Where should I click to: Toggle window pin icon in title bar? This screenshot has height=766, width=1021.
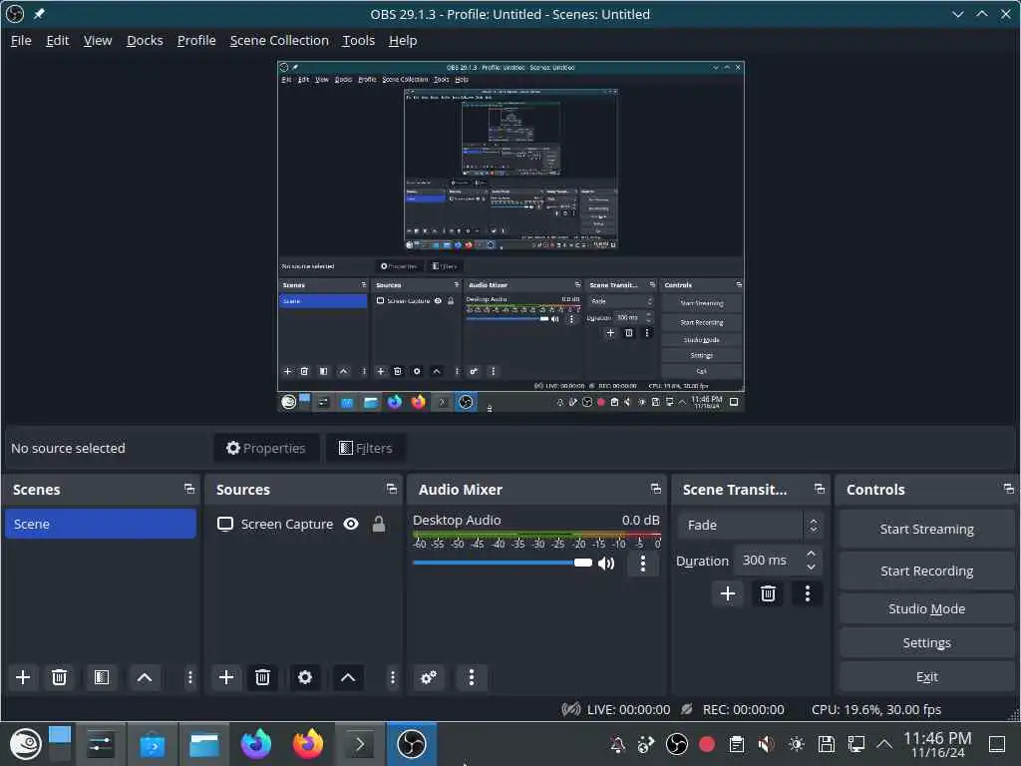39,14
